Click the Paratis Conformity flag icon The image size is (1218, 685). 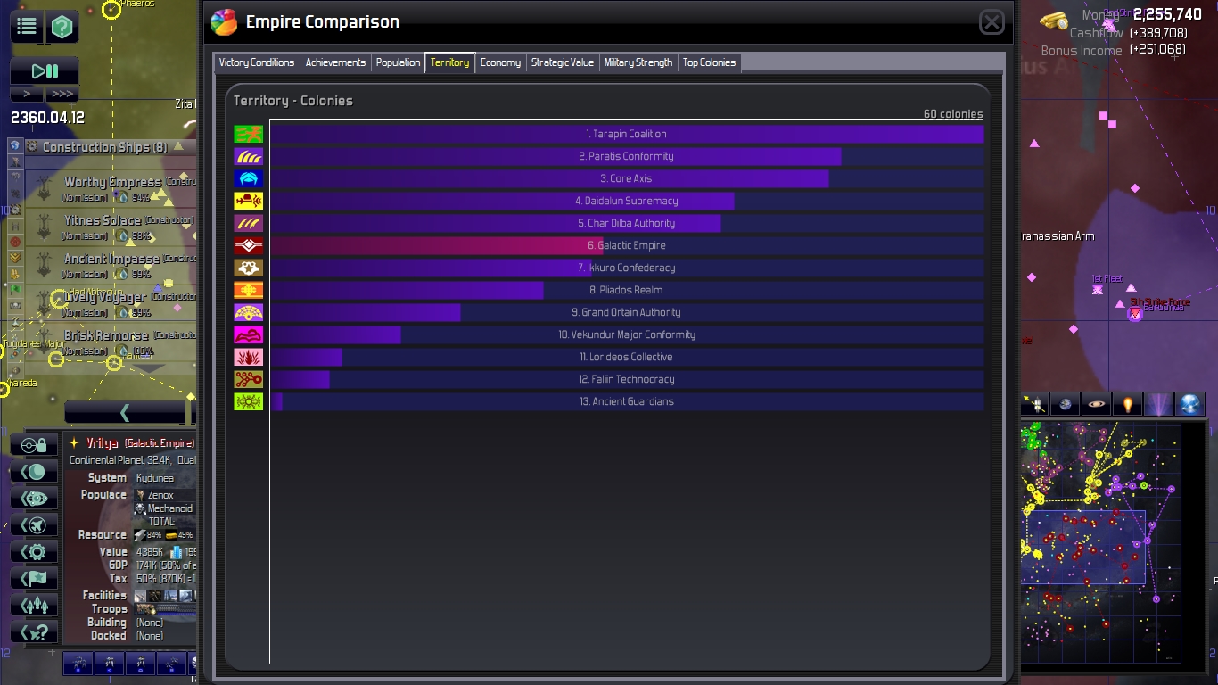tap(249, 156)
